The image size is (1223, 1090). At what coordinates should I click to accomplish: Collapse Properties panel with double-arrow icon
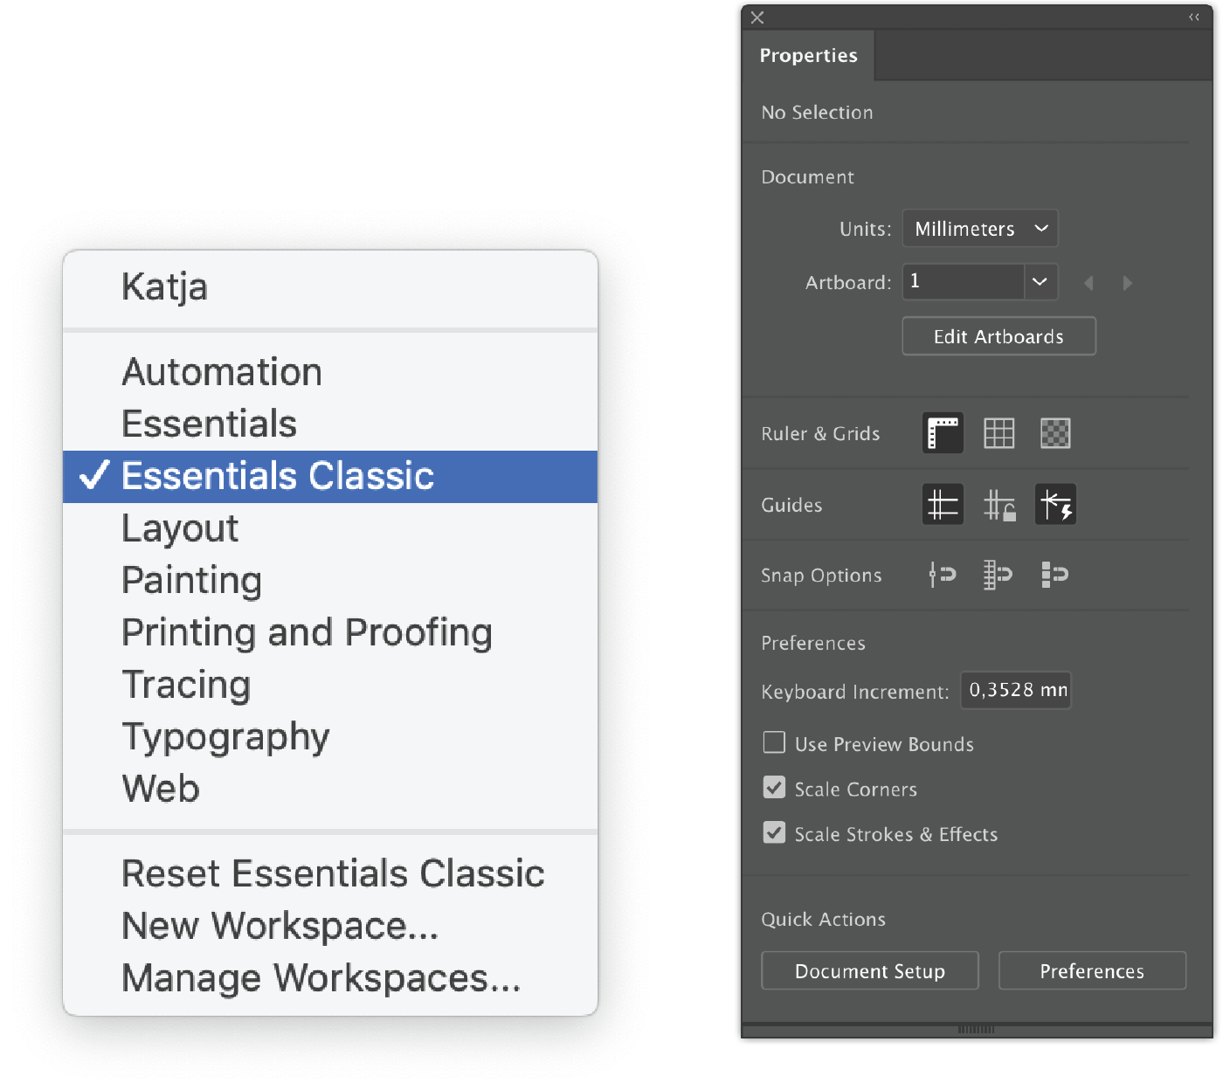(x=1194, y=17)
